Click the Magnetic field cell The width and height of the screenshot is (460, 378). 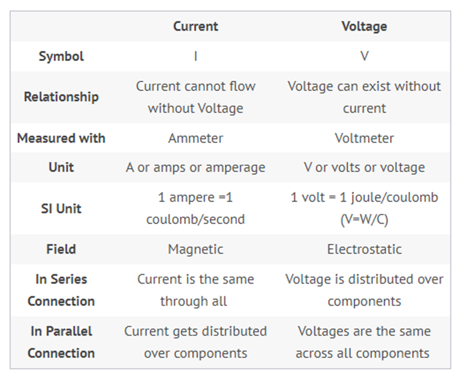coord(196,249)
